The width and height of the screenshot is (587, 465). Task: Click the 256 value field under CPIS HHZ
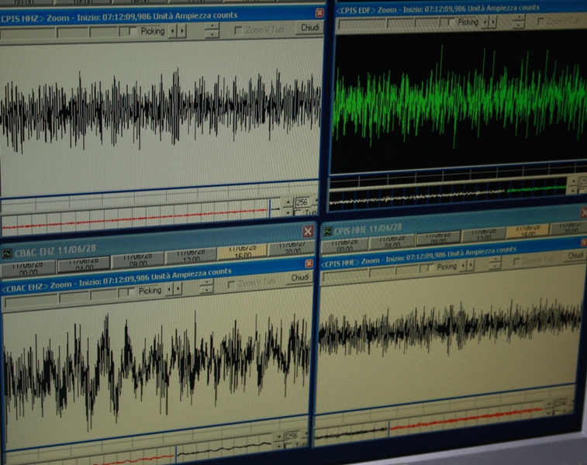point(302,201)
